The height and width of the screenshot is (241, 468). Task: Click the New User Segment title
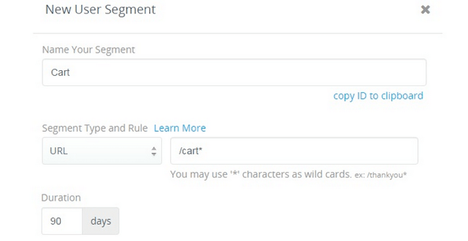pyautogui.click(x=100, y=10)
